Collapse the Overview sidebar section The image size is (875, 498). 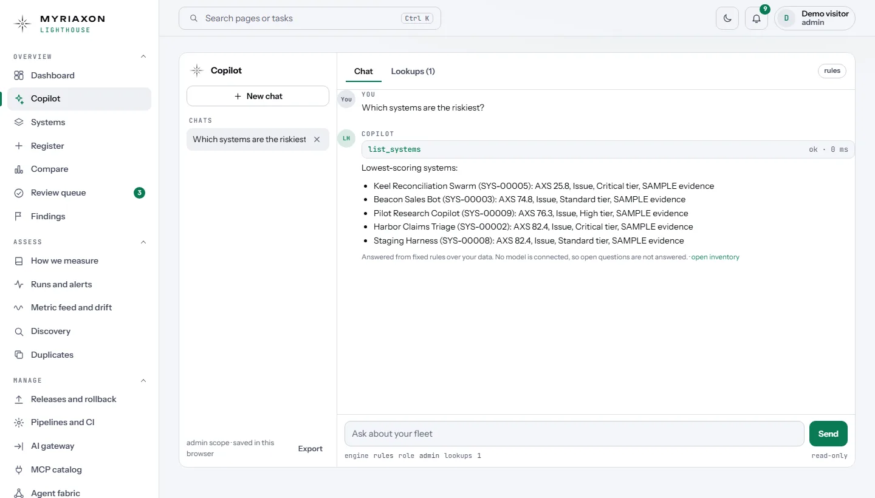143,56
